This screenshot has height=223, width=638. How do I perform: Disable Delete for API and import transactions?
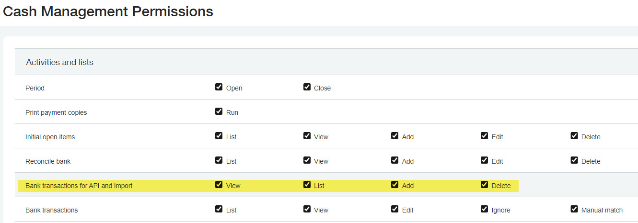[484, 185]
